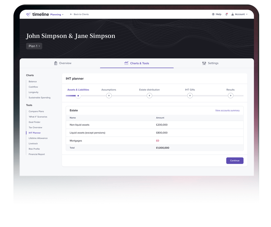The image size is (271, 227).
Task: Open the Financial Report tool
Action: (37, 154)
